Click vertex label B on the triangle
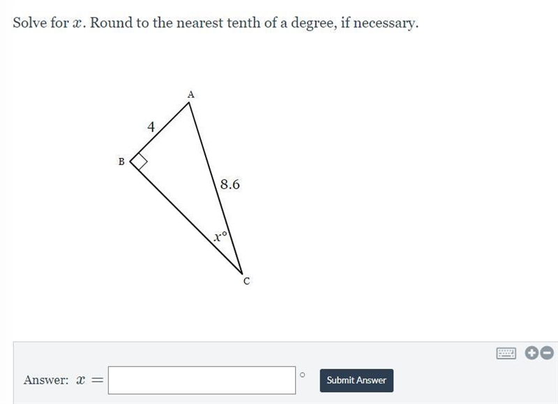This screenshot has width=558, height=404. pos(121,162)
